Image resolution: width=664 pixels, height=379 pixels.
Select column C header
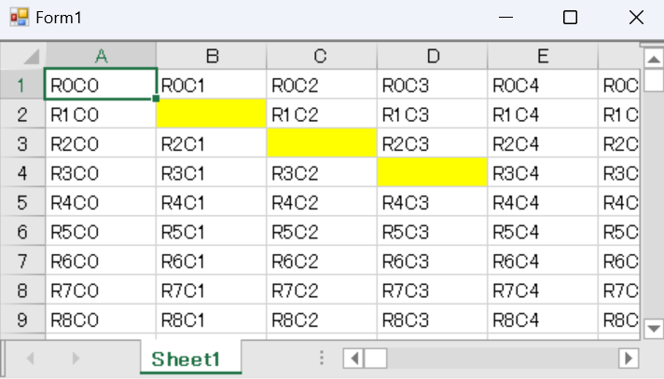(x=322, y=56)
